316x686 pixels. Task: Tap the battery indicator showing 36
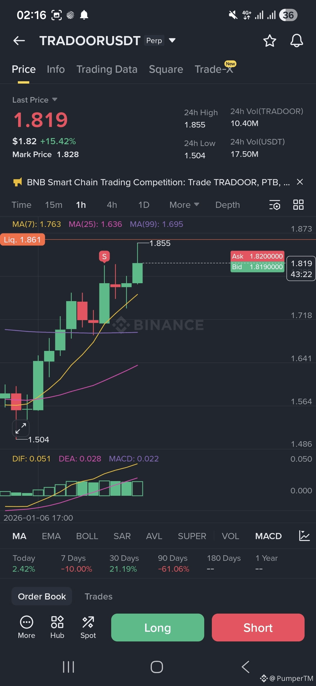(288, 15)
